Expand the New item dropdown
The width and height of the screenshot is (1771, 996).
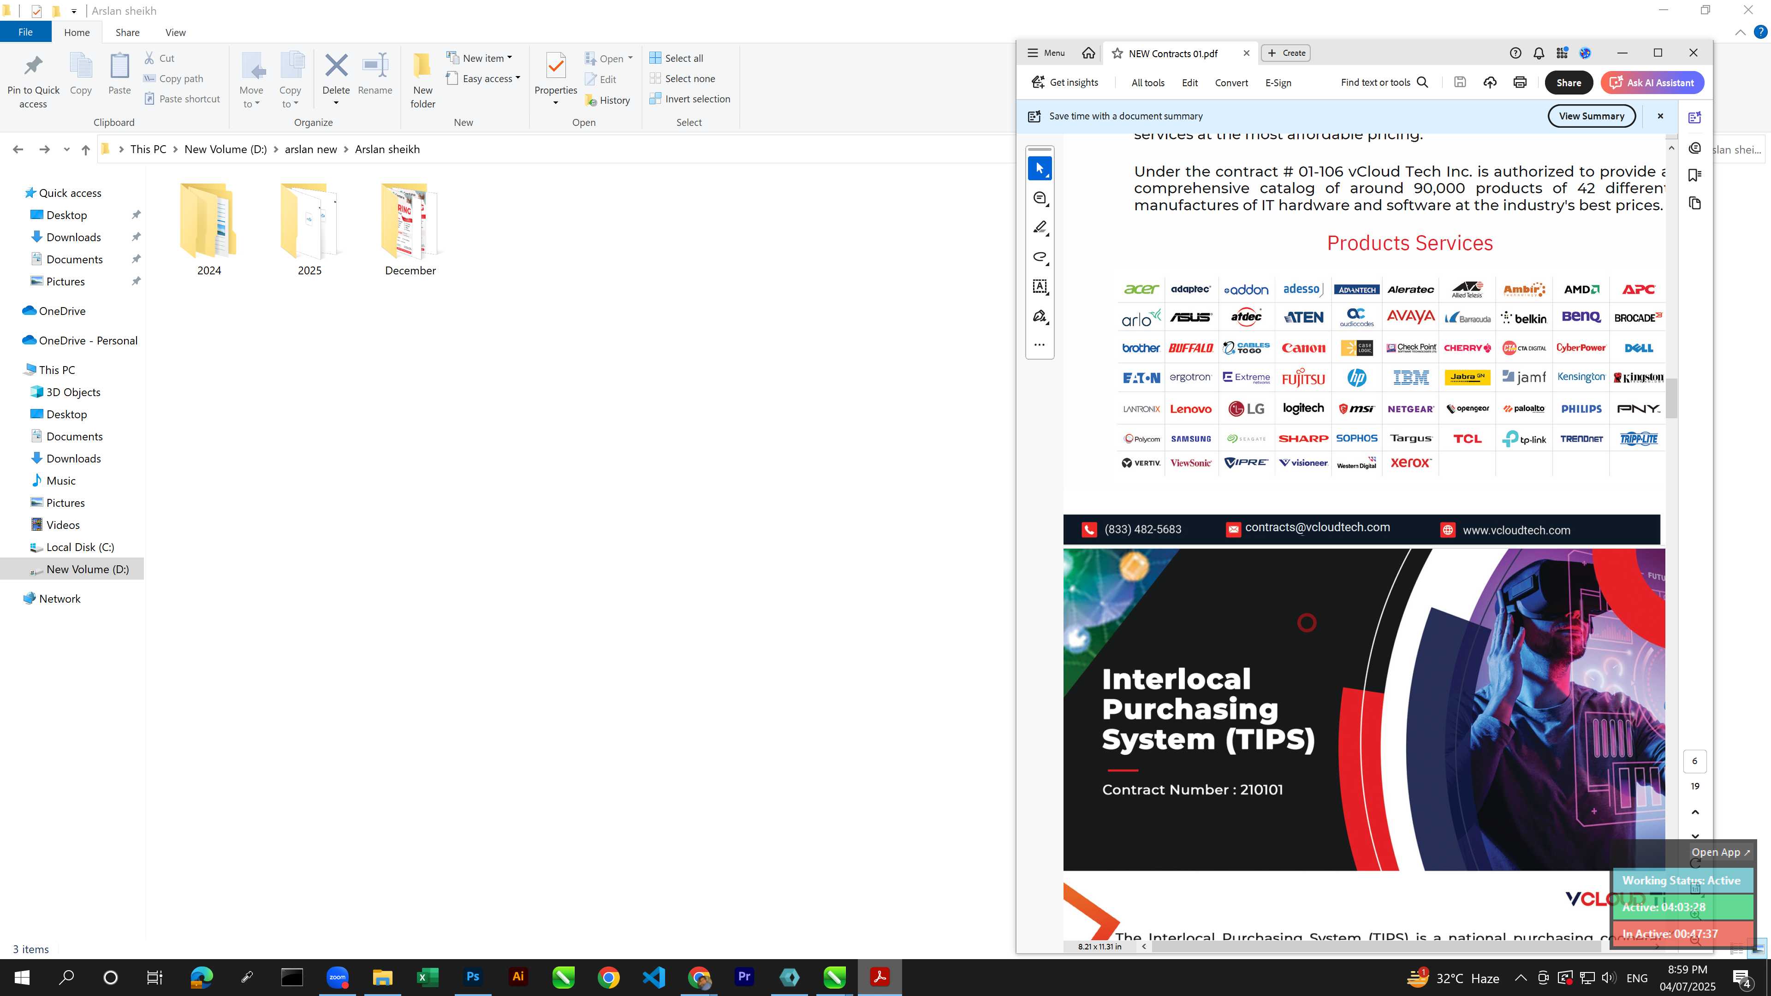(x=479, y=58)
